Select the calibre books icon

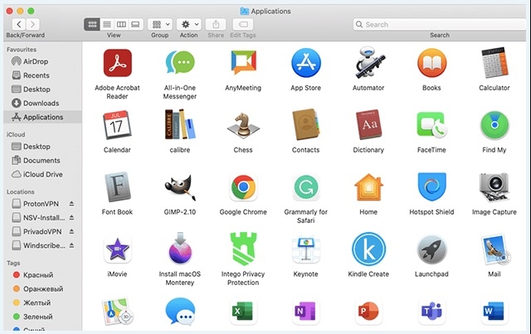[x=180, y=124]
